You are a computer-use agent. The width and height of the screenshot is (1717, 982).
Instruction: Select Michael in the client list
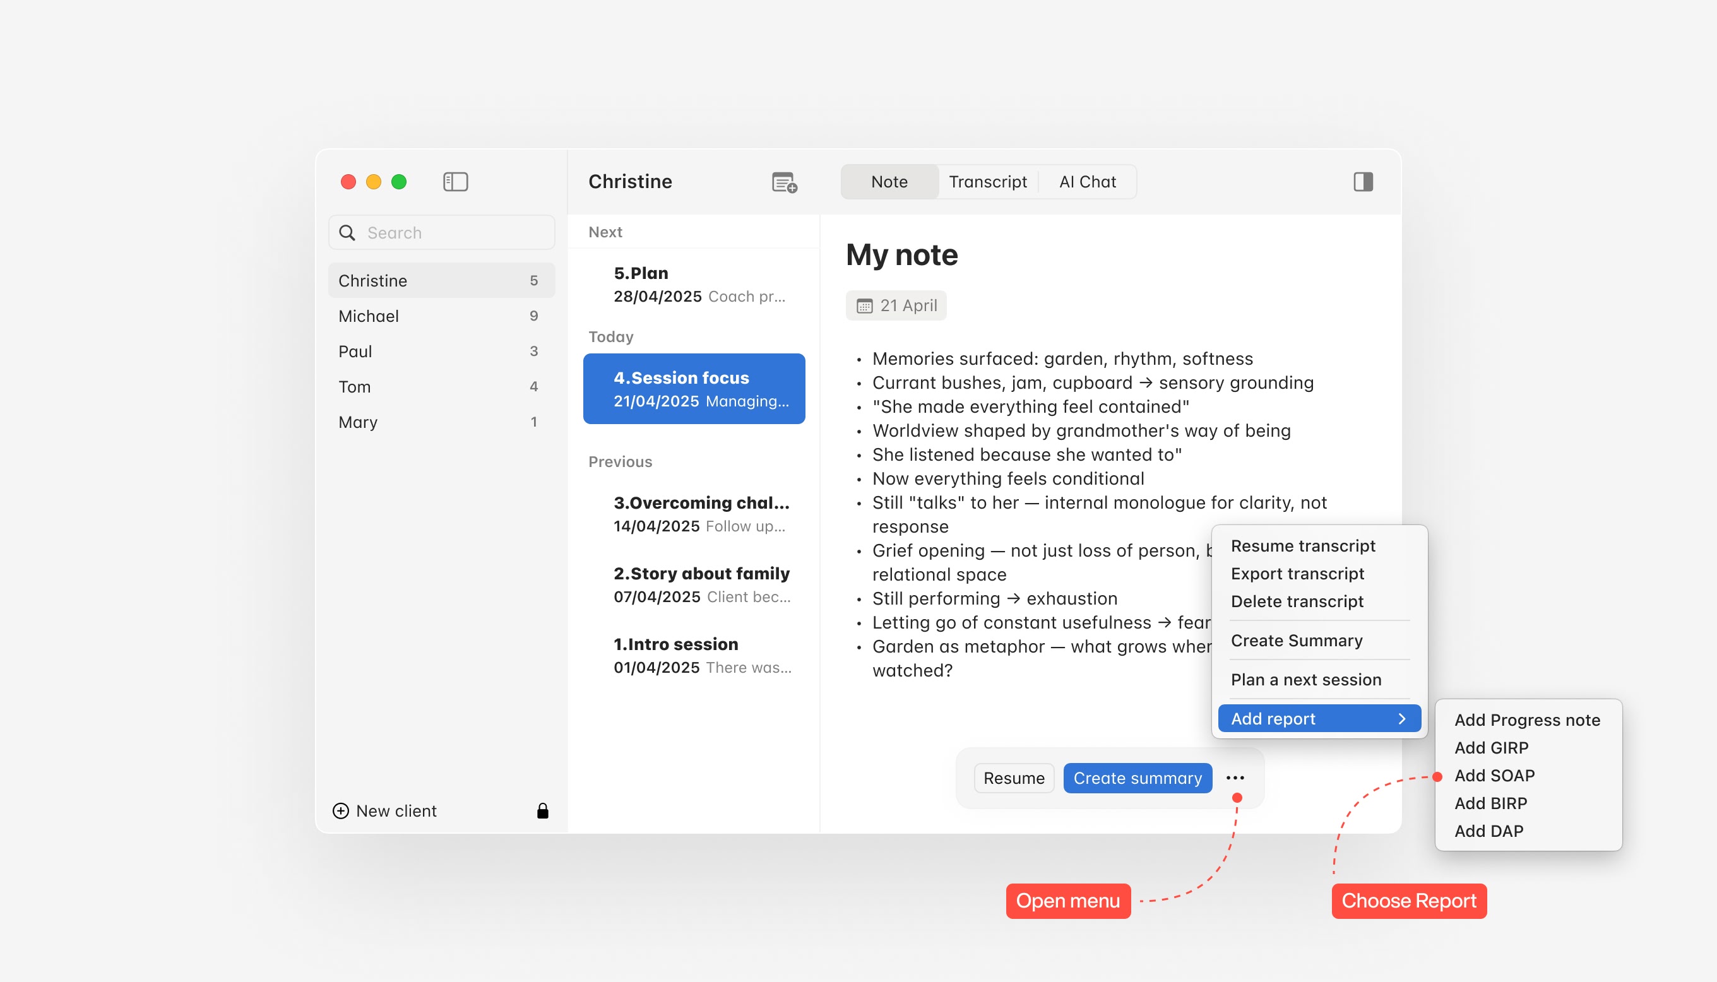click(369, 316)
